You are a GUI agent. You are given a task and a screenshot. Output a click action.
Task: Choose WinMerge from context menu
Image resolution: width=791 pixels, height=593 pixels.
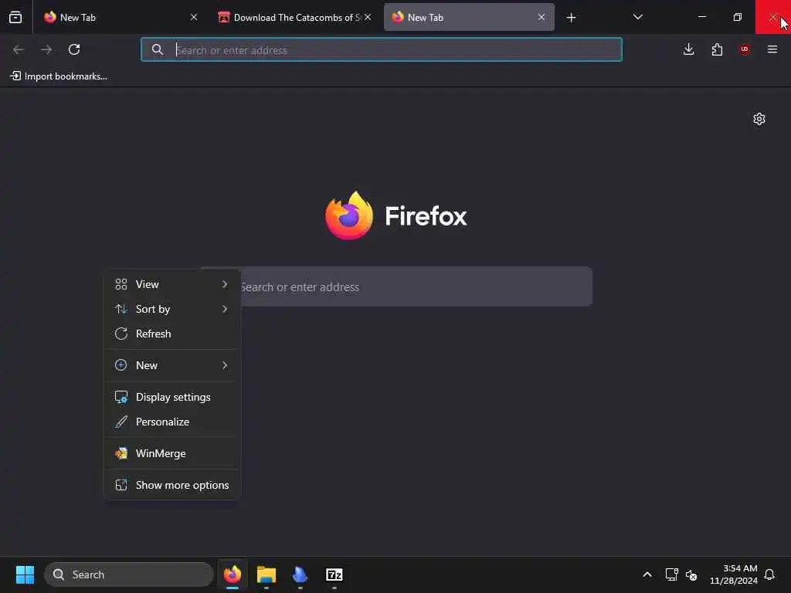172,453
